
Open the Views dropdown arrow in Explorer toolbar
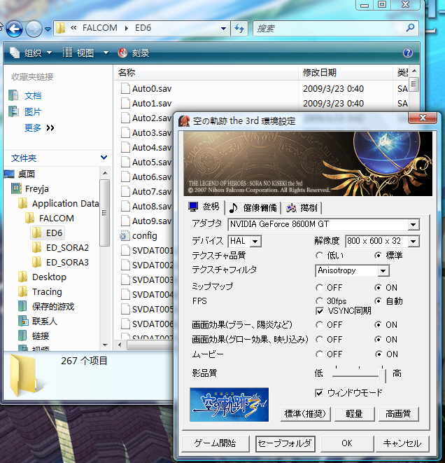(106, 53)
